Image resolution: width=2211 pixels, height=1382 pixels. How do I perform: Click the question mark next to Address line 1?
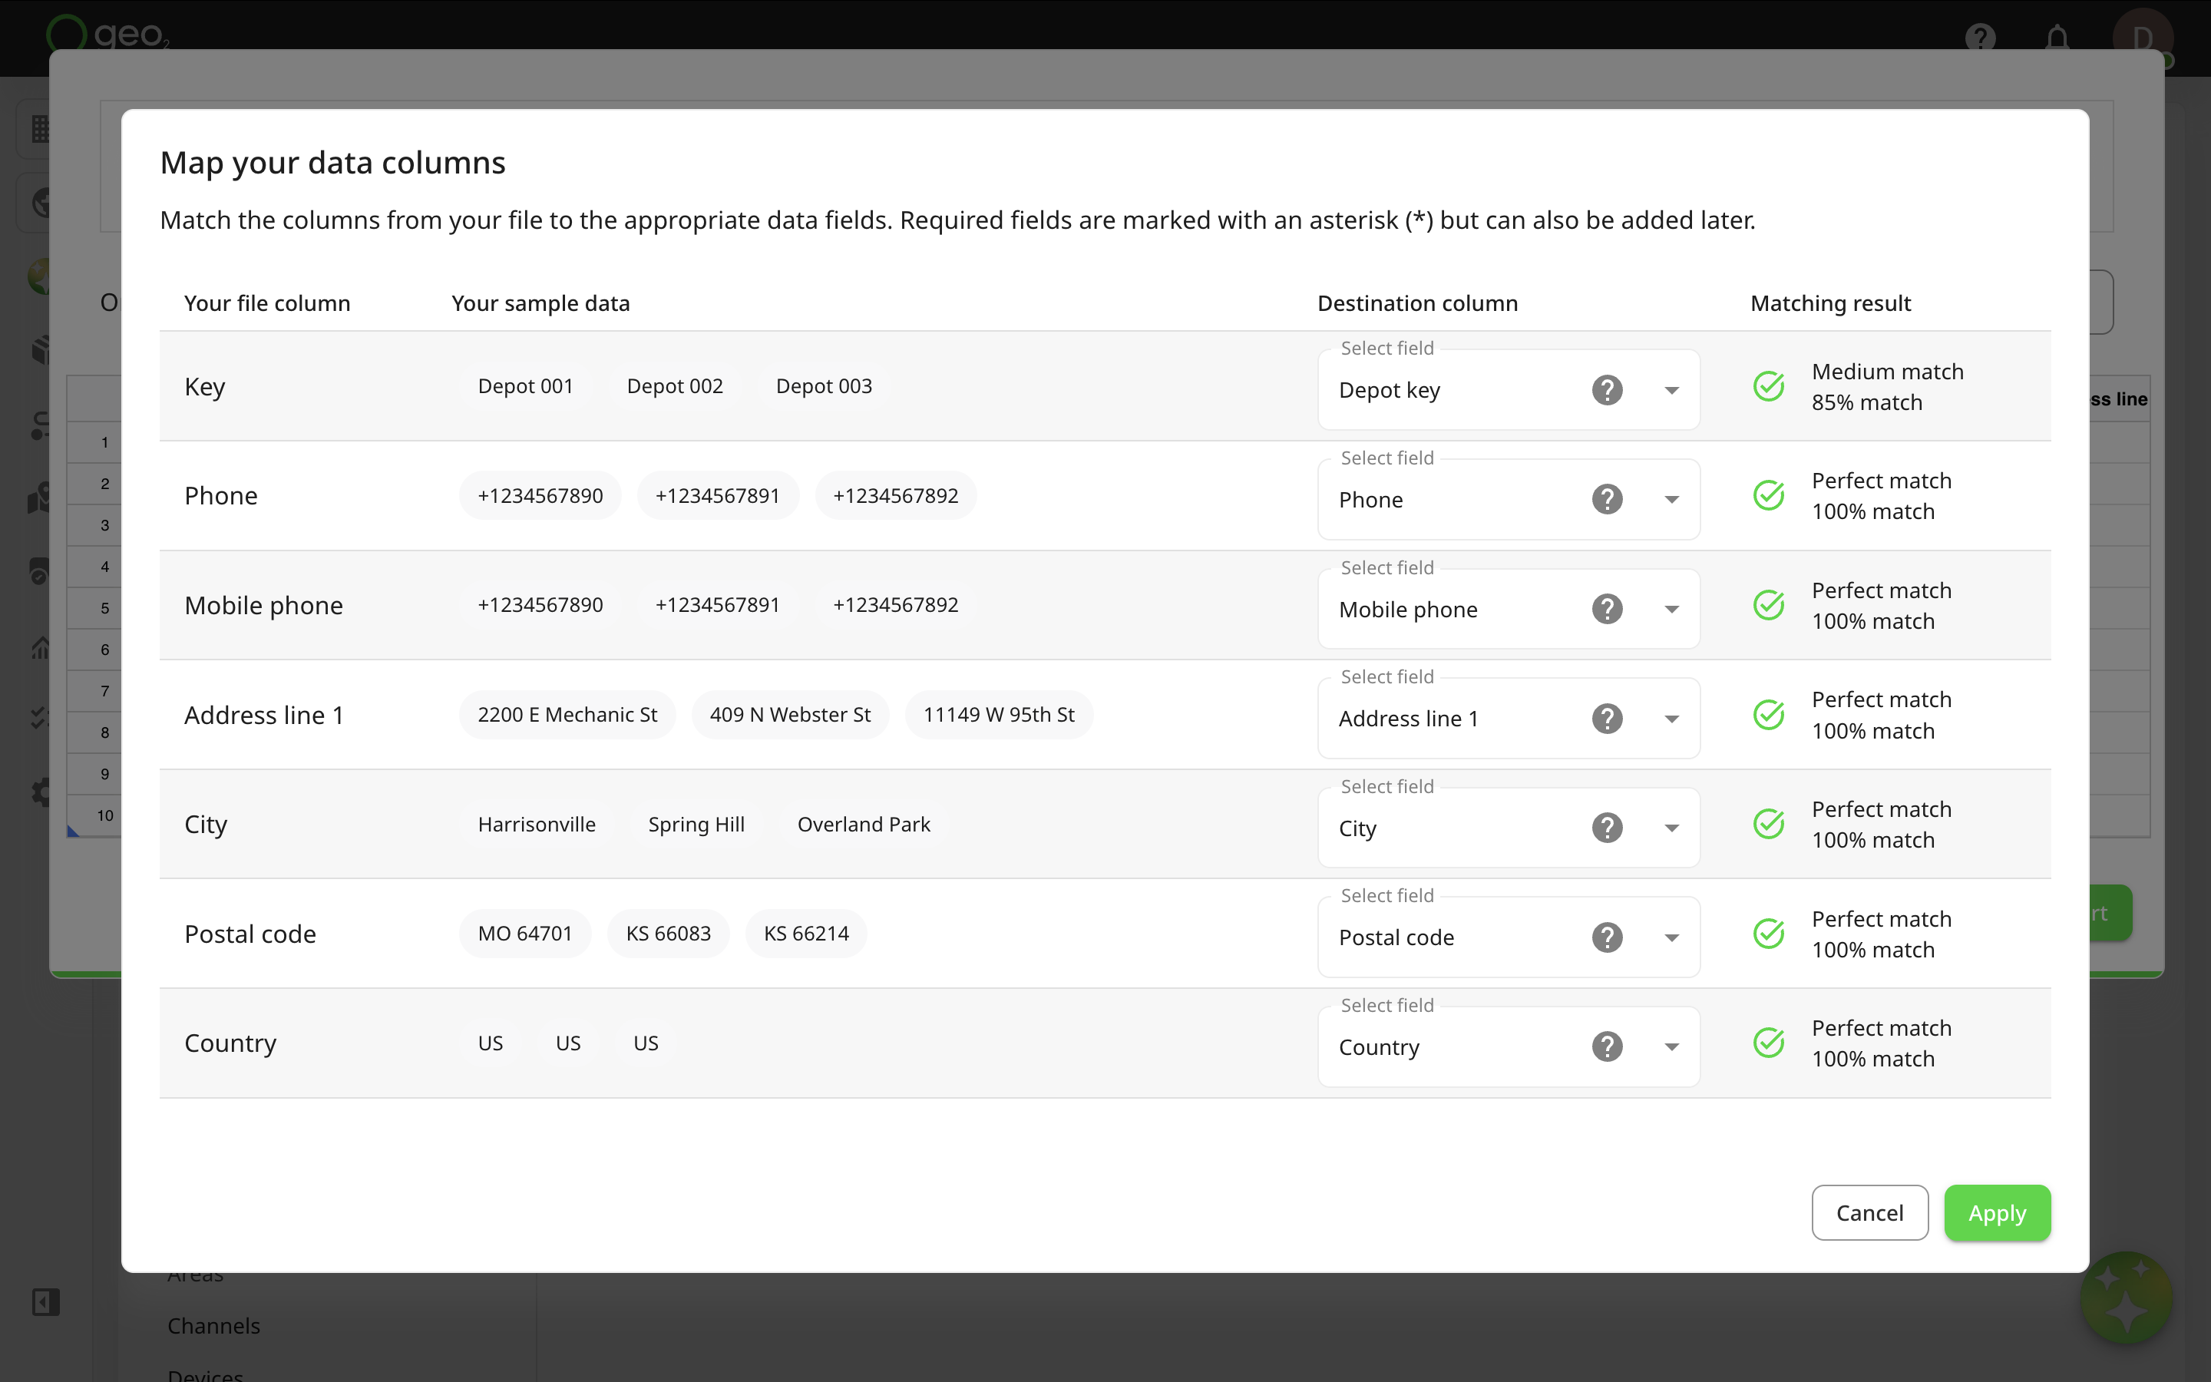pos(1607,719)
